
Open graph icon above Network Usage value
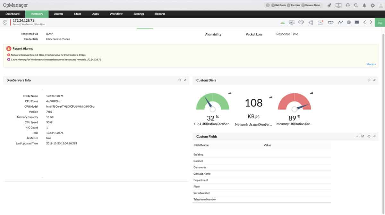(x=270, y=97)
